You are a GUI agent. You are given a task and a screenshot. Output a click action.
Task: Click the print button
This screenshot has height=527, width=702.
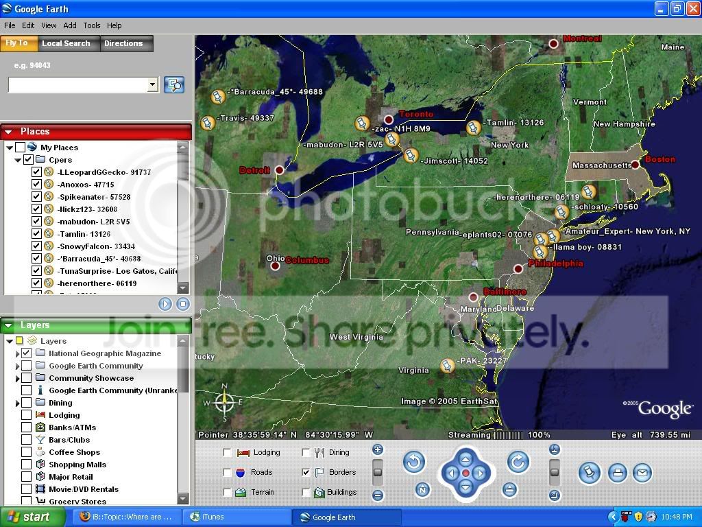tap(618, 473)
